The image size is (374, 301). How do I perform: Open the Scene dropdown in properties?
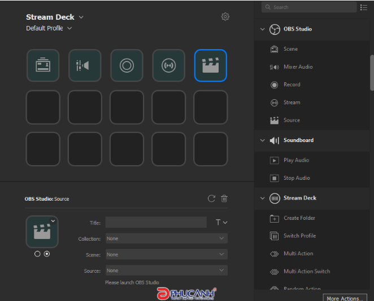pos(167,254)
